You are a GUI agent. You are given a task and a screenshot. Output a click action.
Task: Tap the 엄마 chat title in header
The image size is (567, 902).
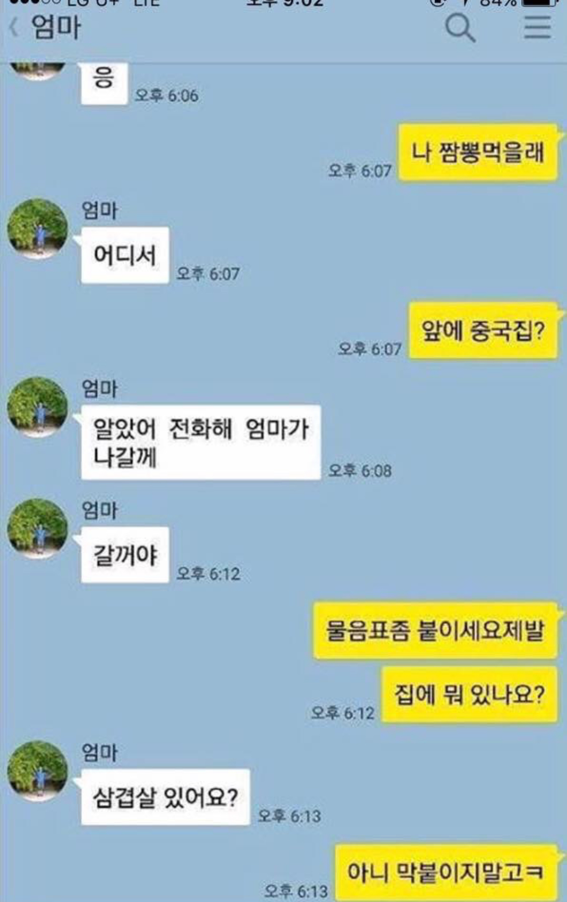(55, 27)
